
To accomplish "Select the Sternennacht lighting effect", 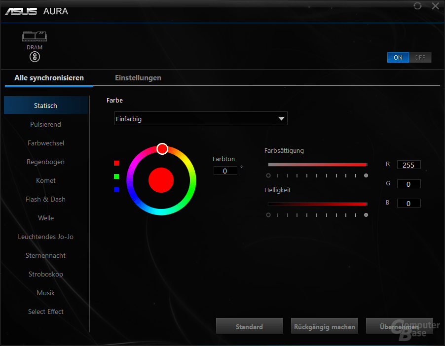I will (45, 255).
